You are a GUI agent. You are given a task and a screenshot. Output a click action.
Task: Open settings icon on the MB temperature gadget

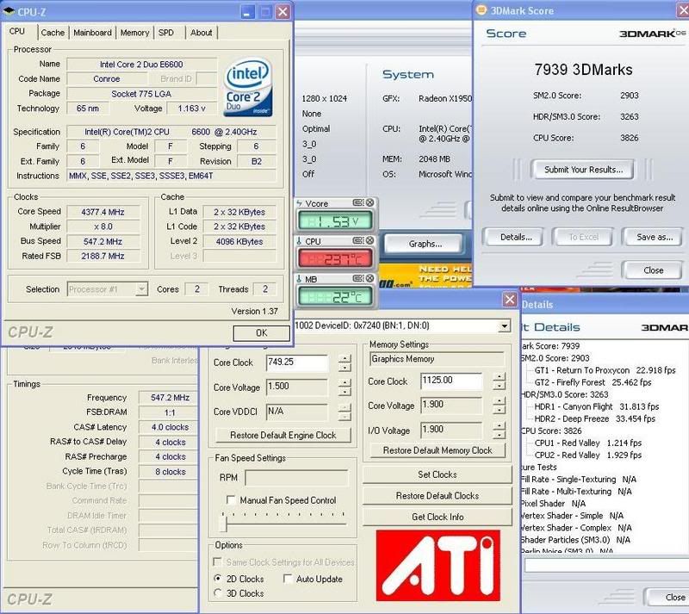358,278
